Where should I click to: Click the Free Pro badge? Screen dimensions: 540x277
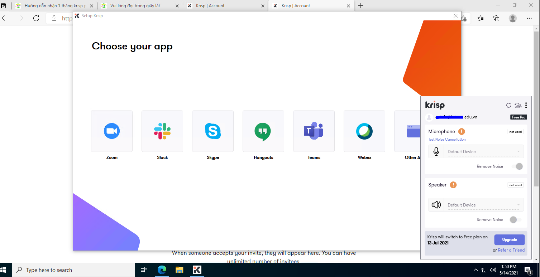tap(519, 117)
